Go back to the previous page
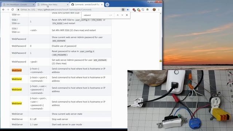233x131 pixels. 3,10
